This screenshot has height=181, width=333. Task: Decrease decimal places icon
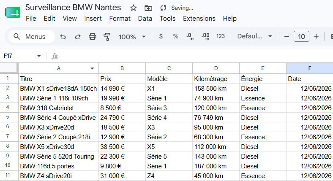pos(190,36)
